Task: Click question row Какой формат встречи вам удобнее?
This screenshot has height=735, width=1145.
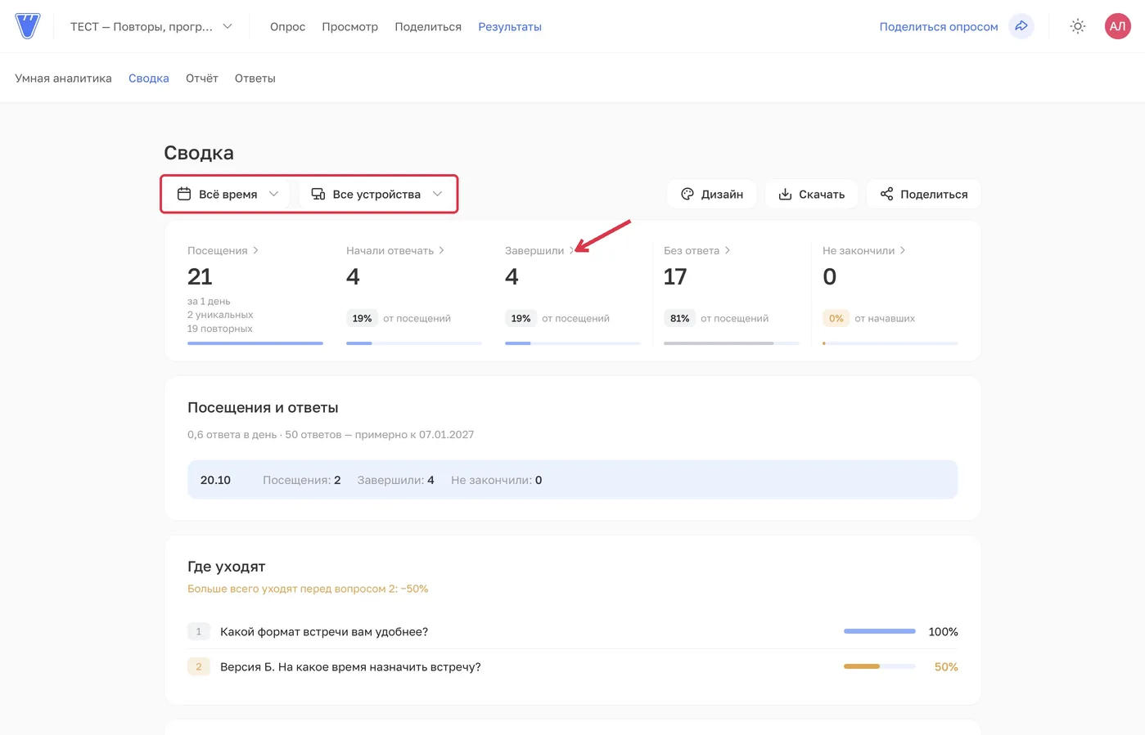Action: pyautogui.click(x=573, y=632)
